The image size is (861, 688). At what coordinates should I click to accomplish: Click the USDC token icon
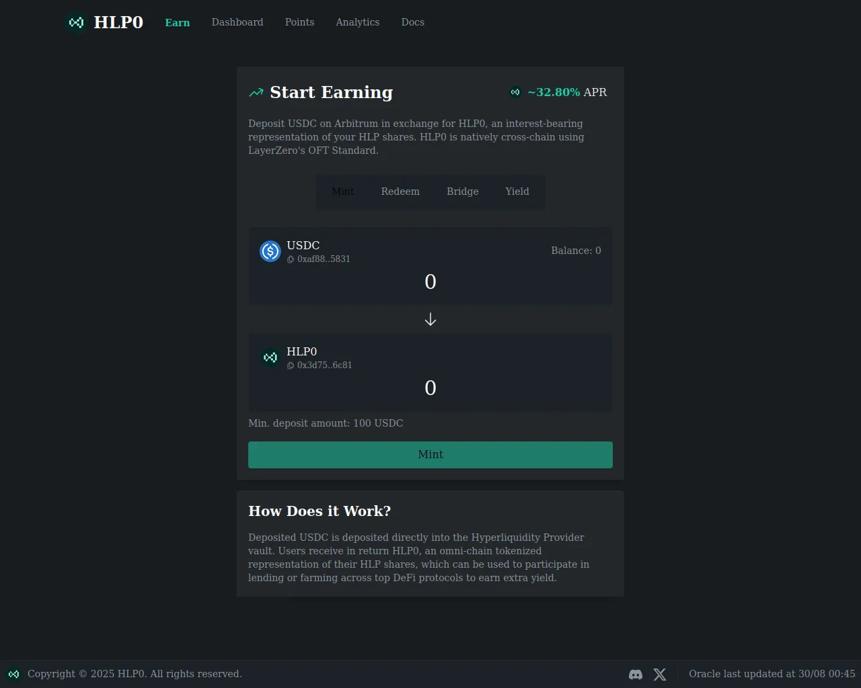click(270, 251)
